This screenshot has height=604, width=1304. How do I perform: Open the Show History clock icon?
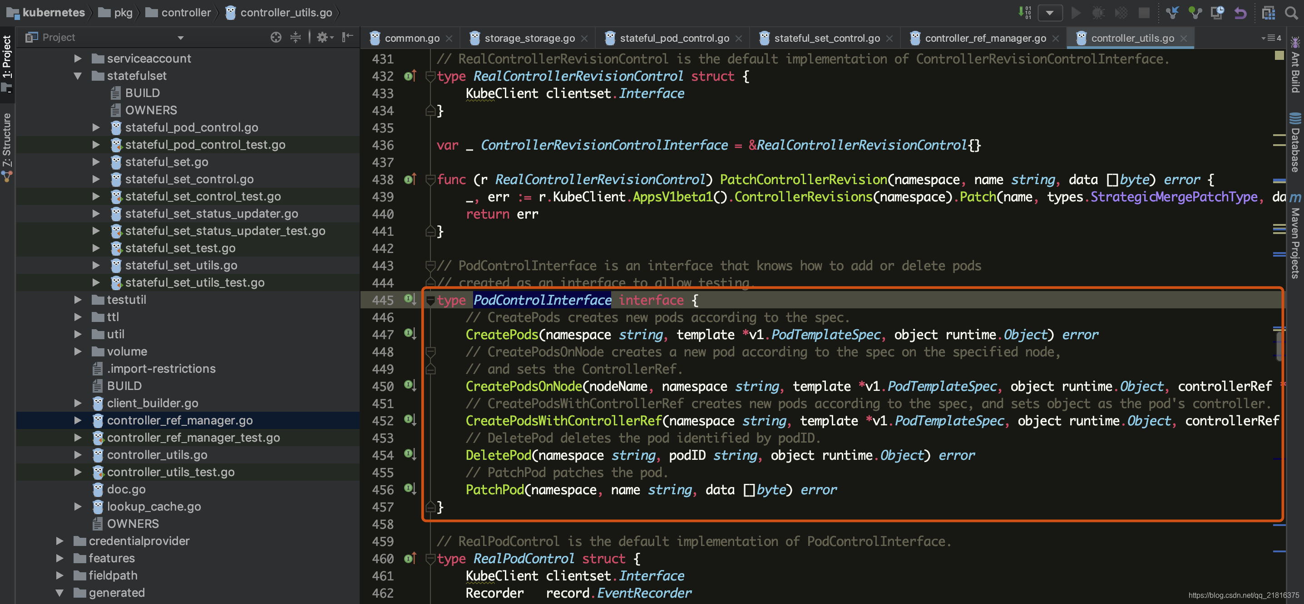1217,13
